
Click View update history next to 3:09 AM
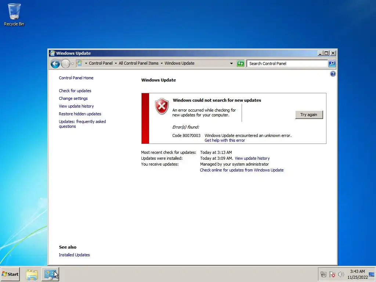pyautogui.click(x=252, y=158)
